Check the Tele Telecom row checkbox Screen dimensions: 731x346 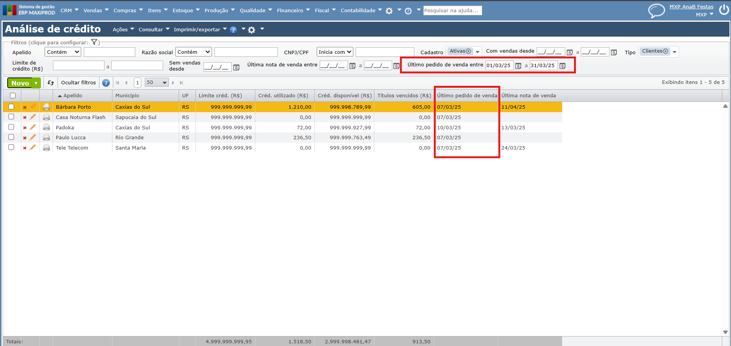11,147
